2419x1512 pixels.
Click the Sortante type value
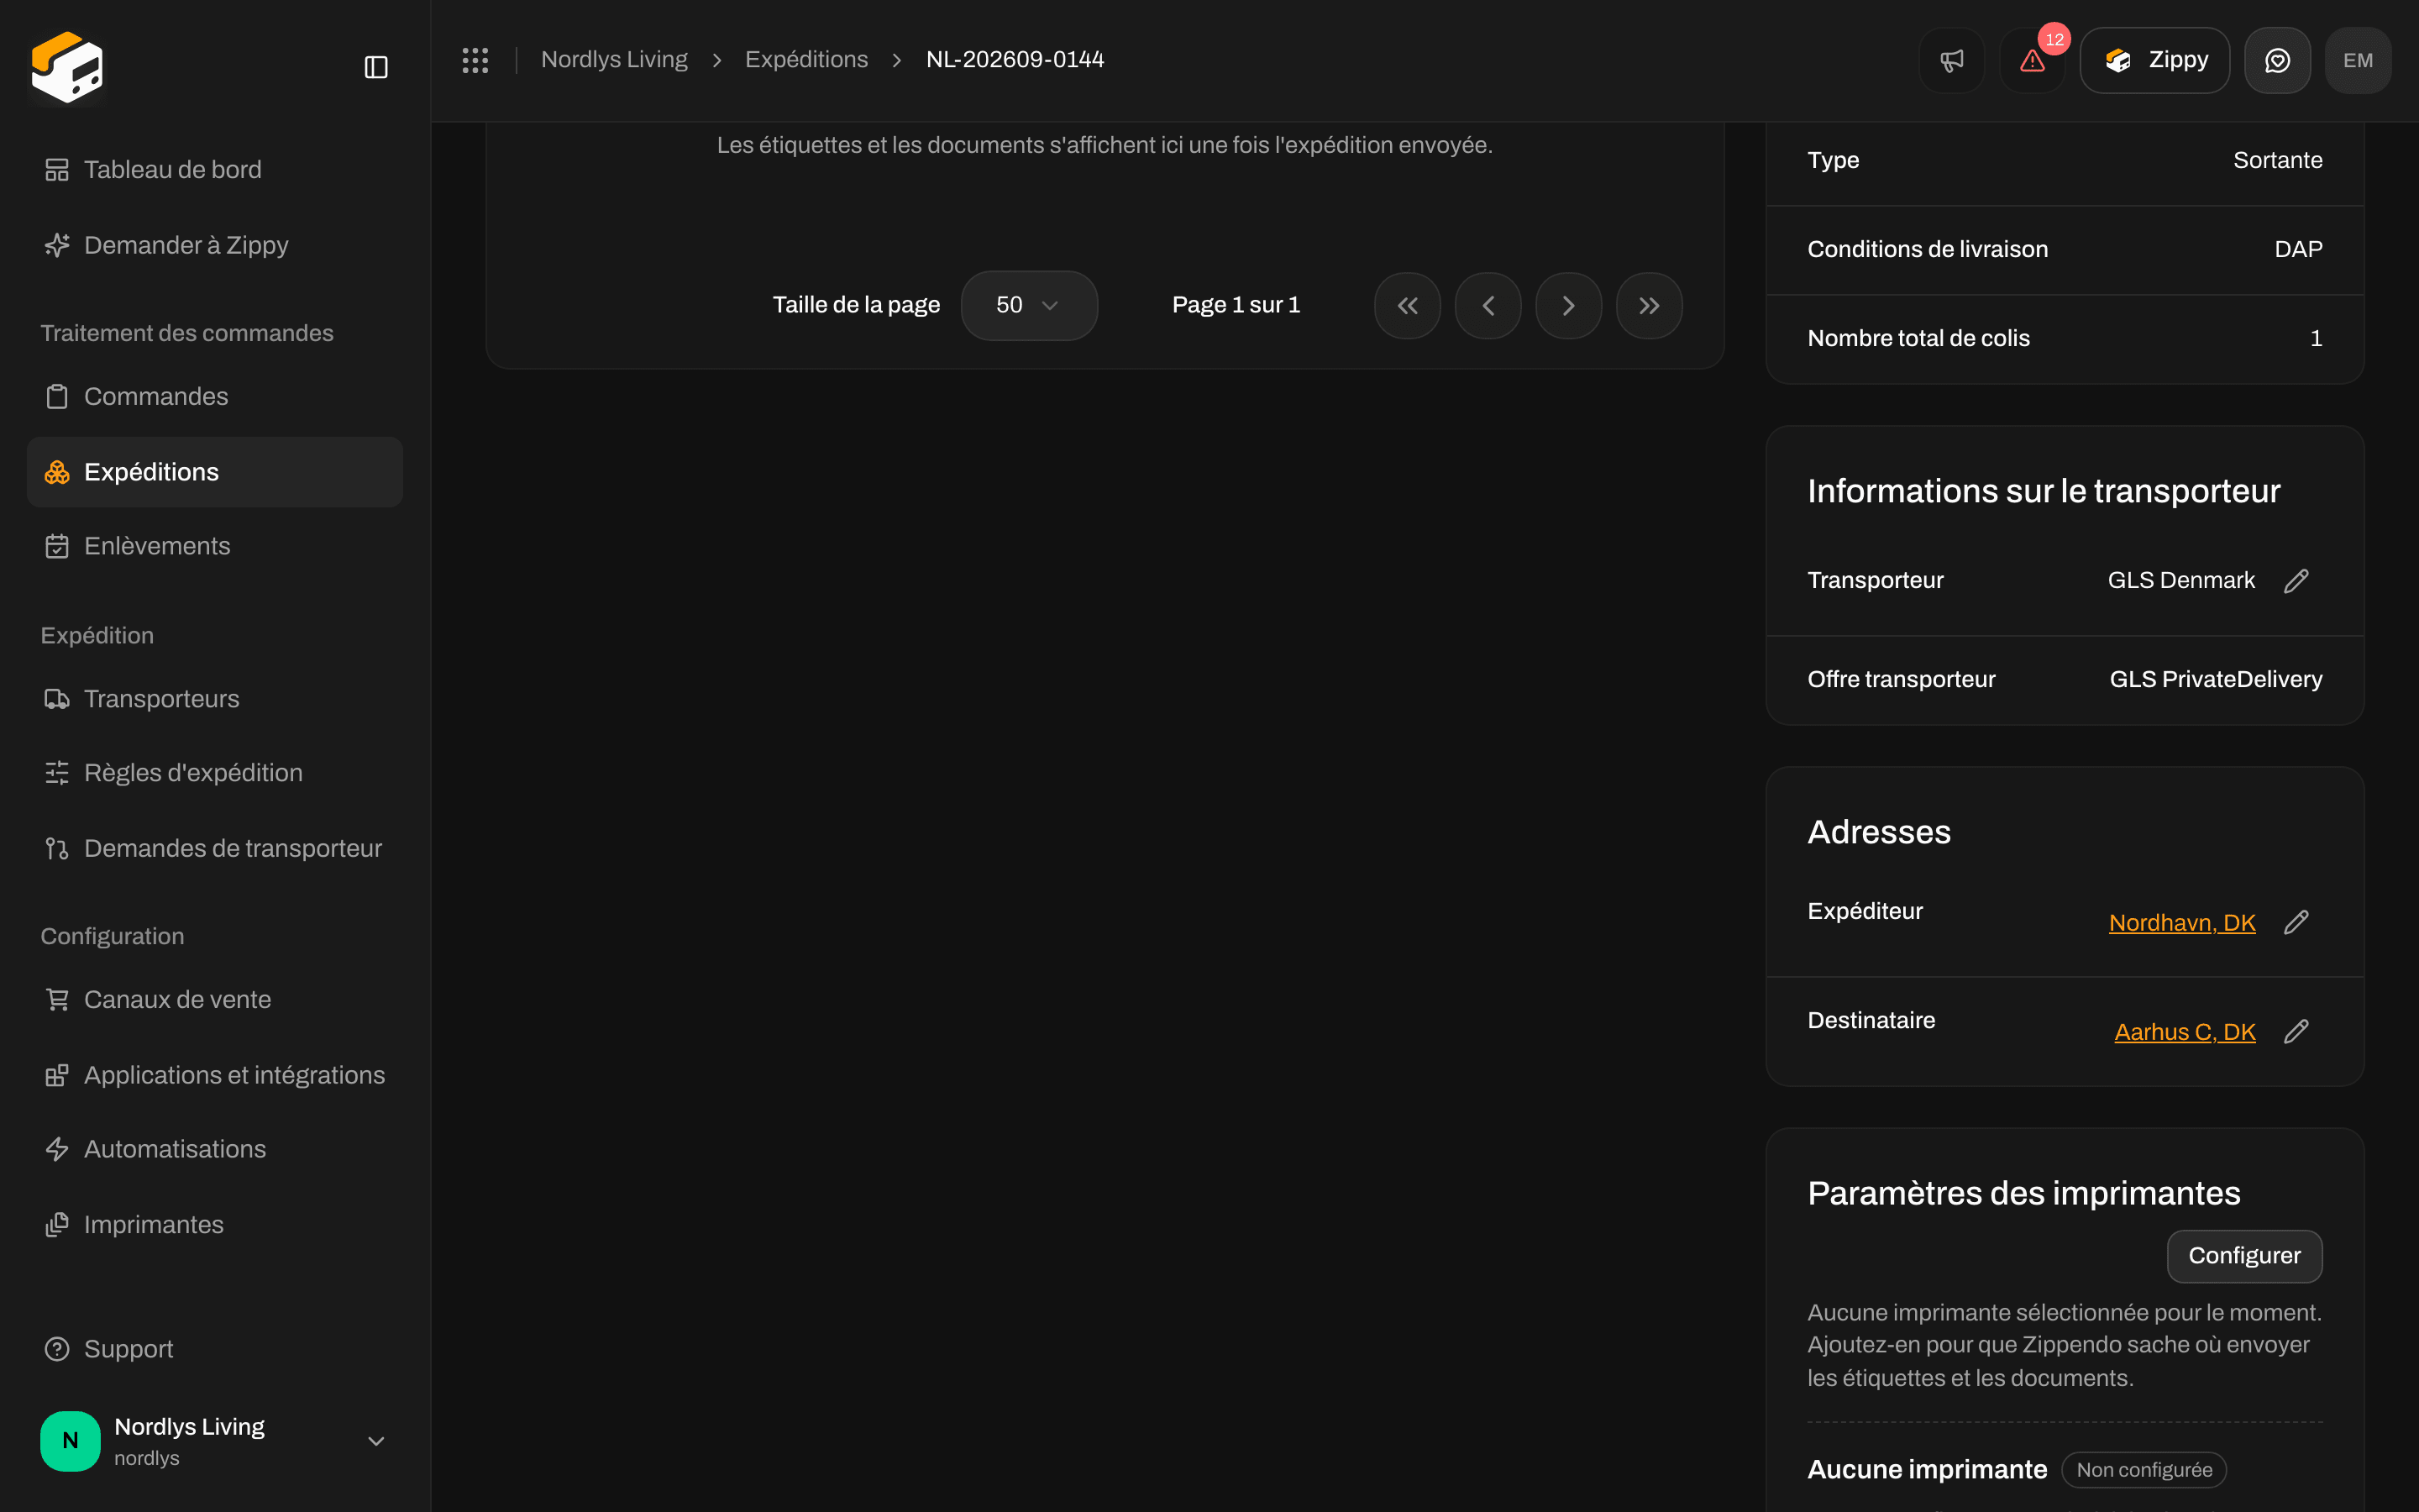point(2278,160)
